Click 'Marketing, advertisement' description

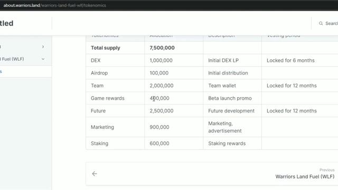point(225,127)
